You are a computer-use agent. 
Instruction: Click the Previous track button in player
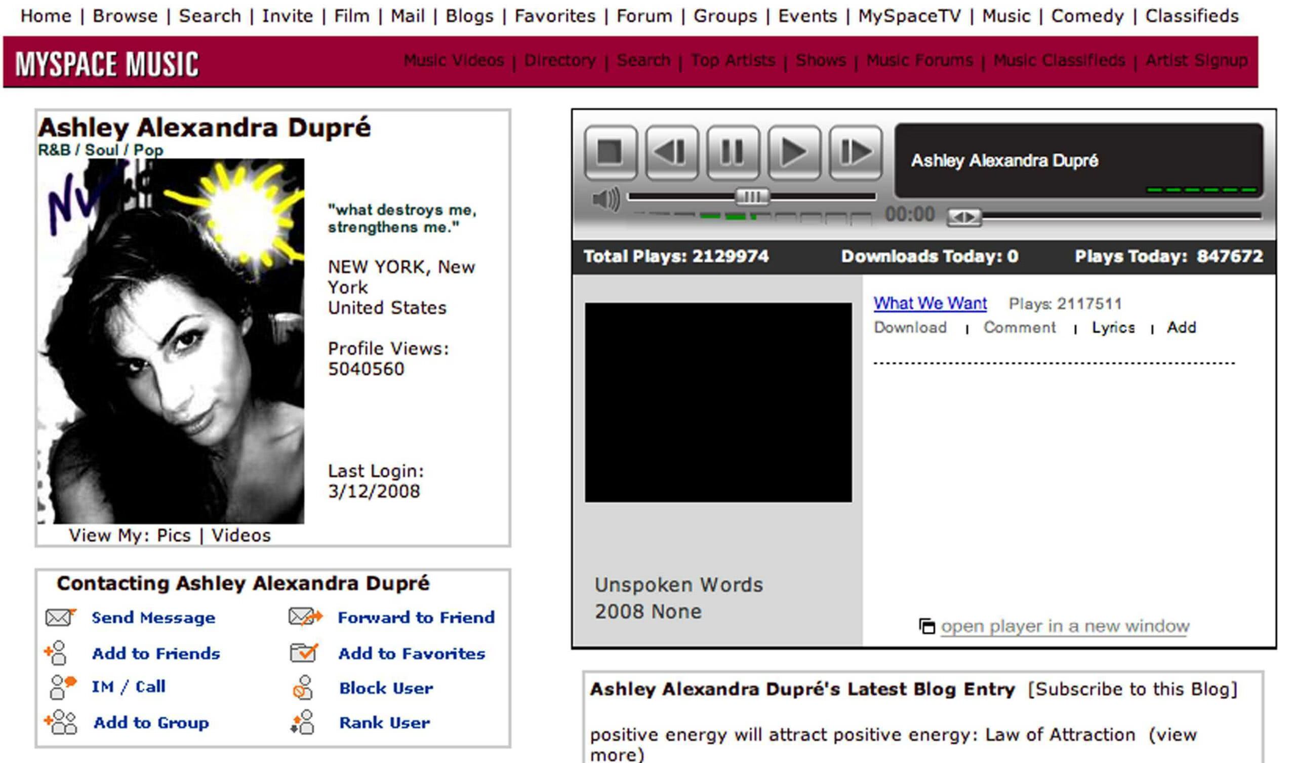point(672,153)
